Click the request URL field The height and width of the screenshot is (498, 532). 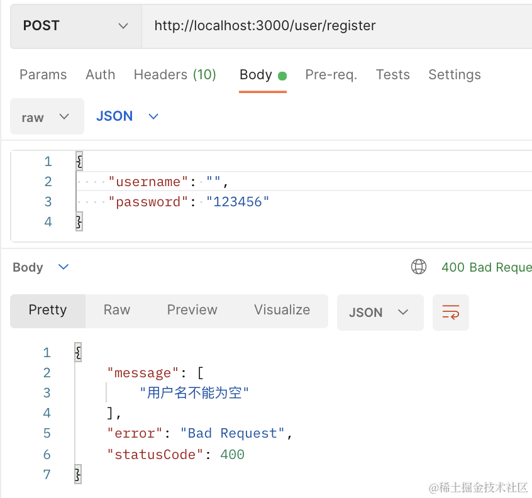tap(336, 26)
